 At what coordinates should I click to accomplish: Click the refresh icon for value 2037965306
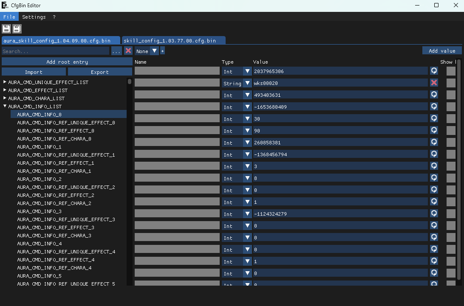(x=434, y=71)
